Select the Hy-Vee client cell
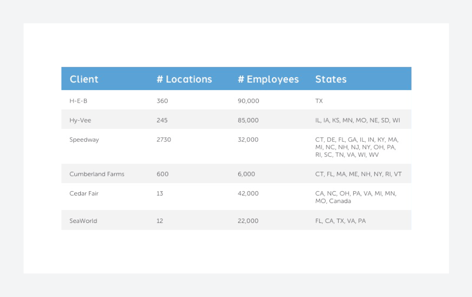472x297 pixels. (80, 120)
